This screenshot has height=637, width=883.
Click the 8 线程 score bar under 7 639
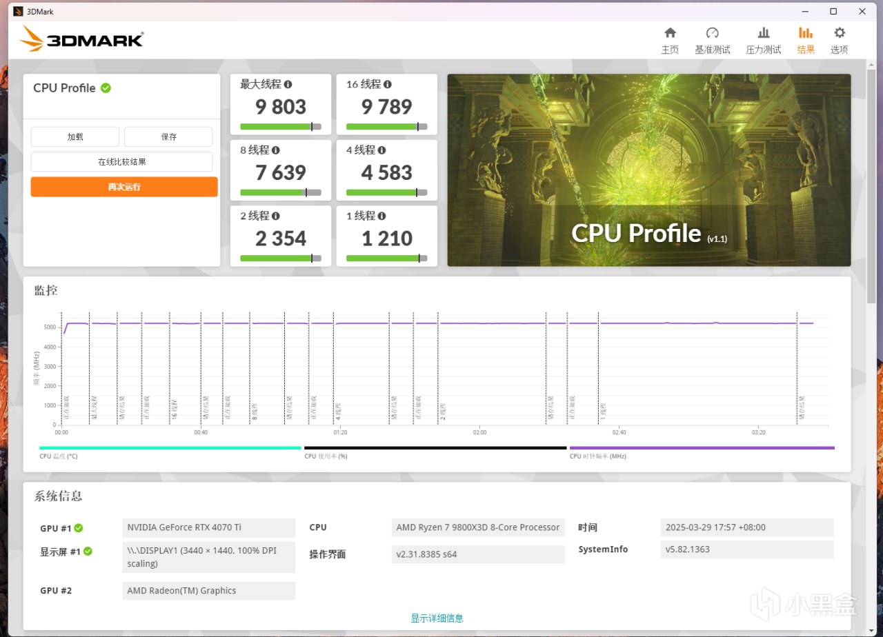tap(281, 192)
